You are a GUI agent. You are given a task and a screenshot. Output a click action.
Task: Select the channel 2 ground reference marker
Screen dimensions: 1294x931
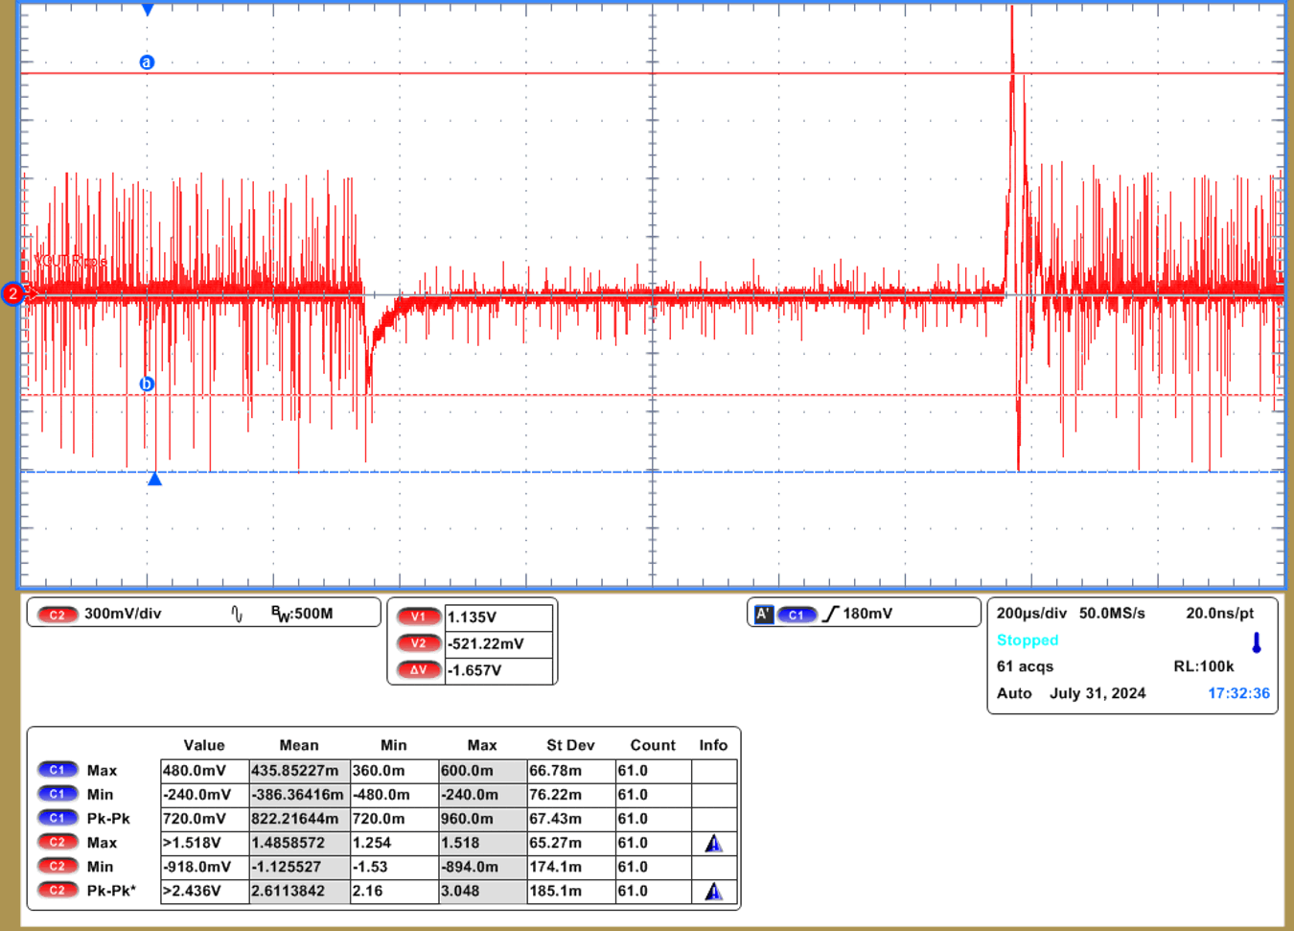[12, 294]
